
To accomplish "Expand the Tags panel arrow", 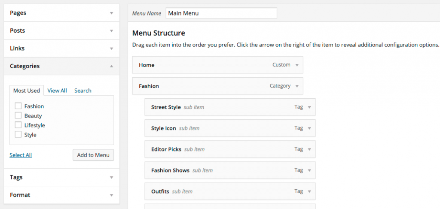I will pos(111,177).
